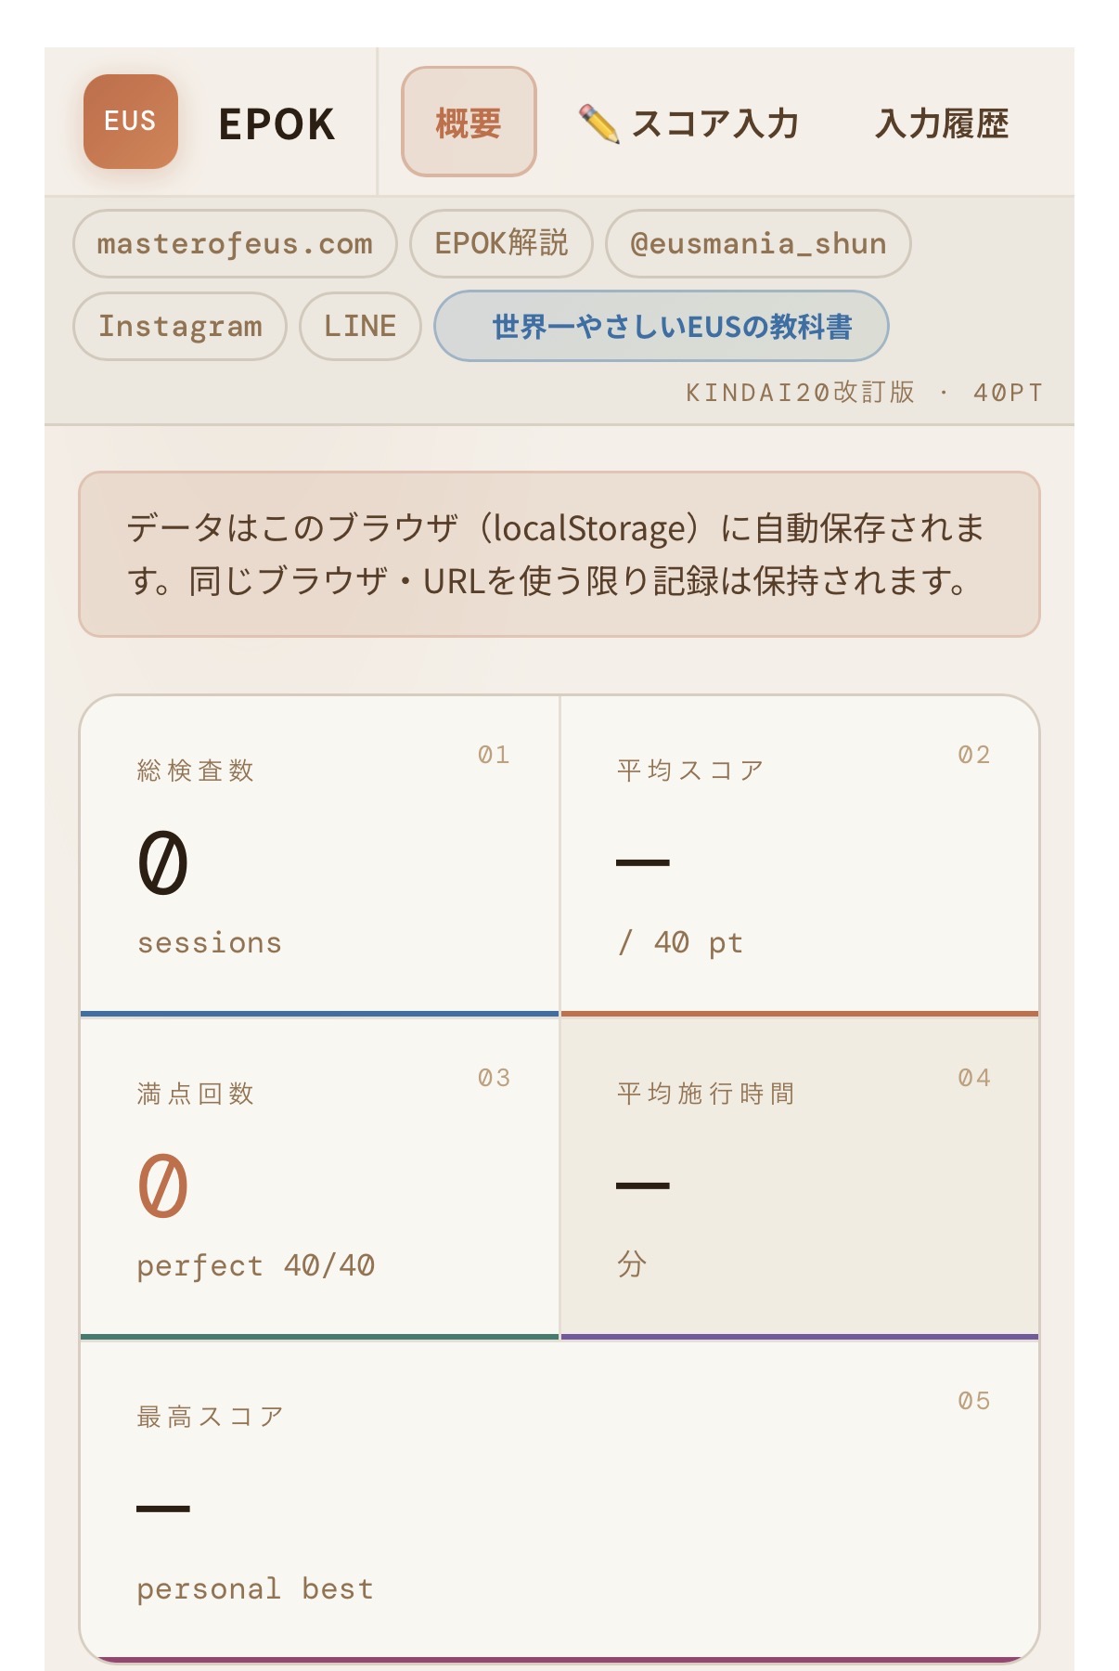Select the 総検査数 sessions card
Viewport: 1119px width, 1671px height.
pyautogui.click(x=320, y=854)
